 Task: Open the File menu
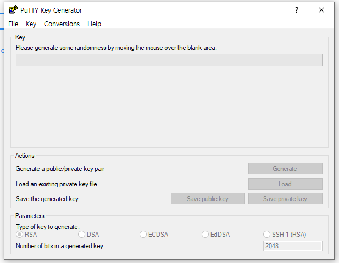point(13,24)
